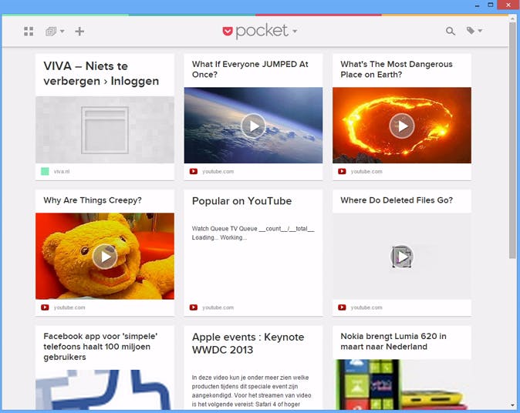Click the viva.nl green favicon
520x413 pixels.
point(45,171)
